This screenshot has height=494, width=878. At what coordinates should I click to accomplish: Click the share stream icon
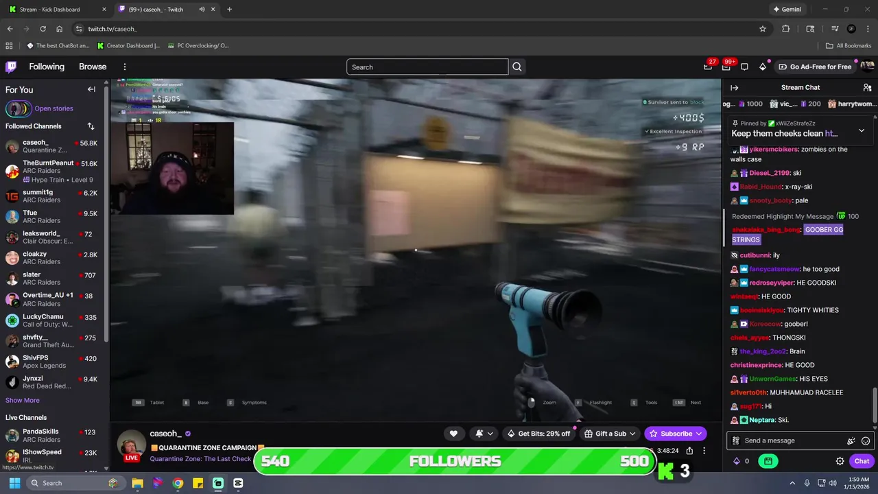tap(689, 451)
